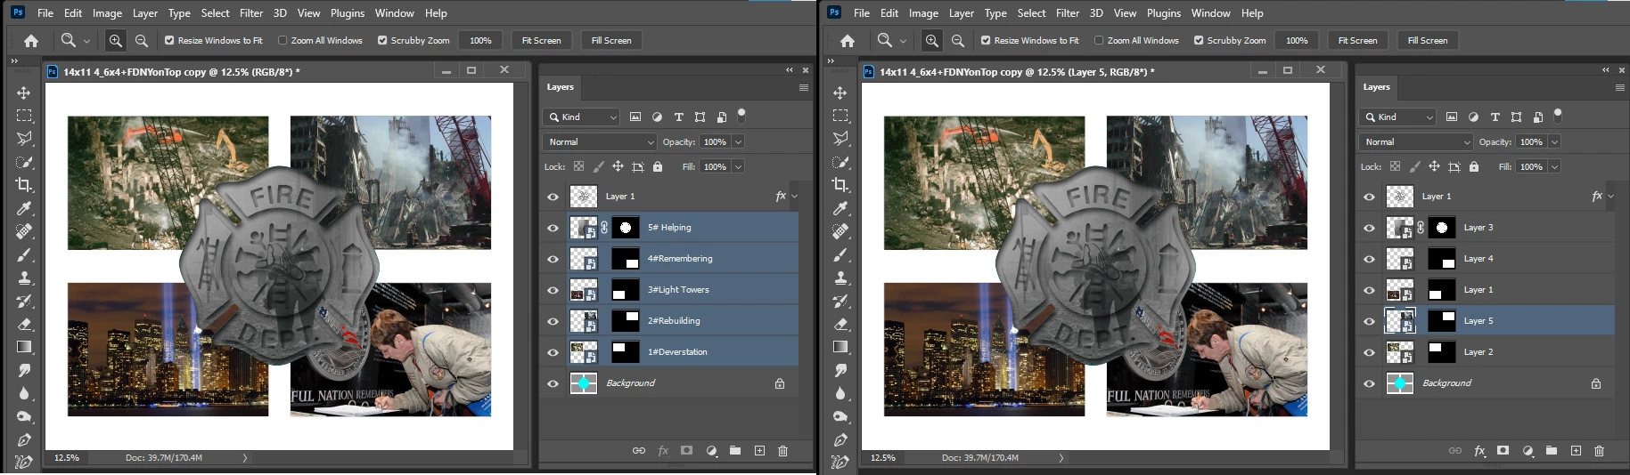Delete layer via trash in right Layers panel
1630x475 pixels.
(1600, 451)
